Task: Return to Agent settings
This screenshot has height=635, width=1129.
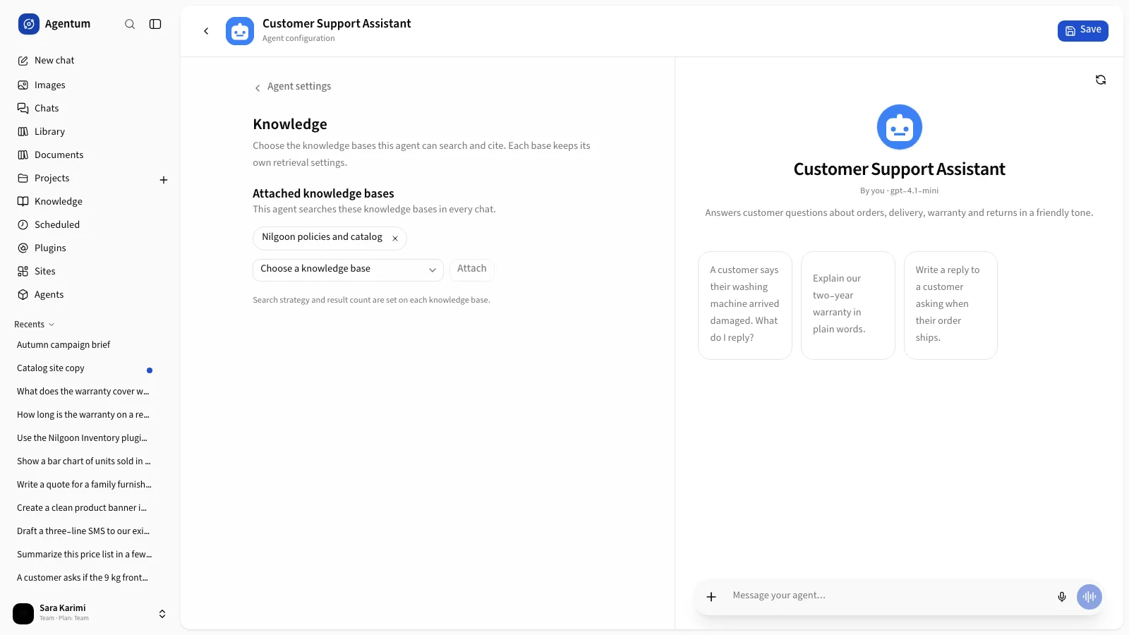Action: point(292,87)
